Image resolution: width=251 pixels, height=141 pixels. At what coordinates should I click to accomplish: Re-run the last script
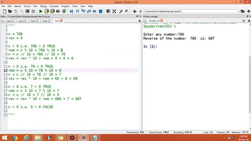click(x=64, y=11)
